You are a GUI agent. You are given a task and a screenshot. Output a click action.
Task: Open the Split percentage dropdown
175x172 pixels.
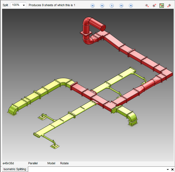click(x=24, y=5)
